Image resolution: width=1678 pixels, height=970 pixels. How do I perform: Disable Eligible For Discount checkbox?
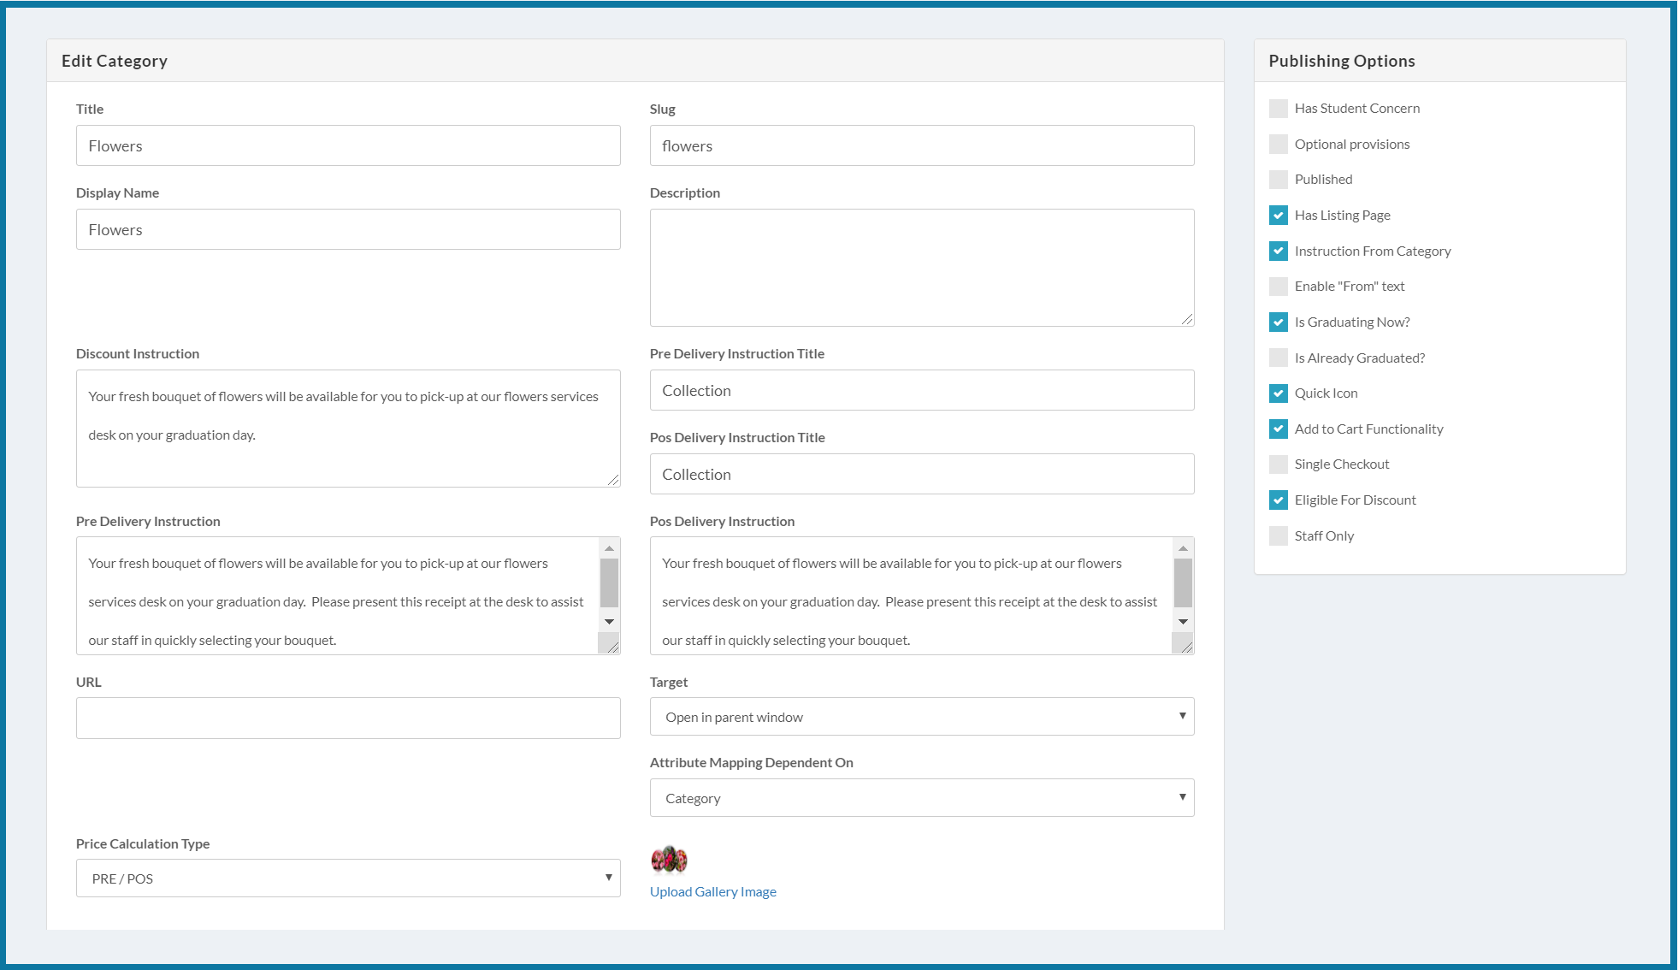pyautogui.click(x=1279, y=500)
